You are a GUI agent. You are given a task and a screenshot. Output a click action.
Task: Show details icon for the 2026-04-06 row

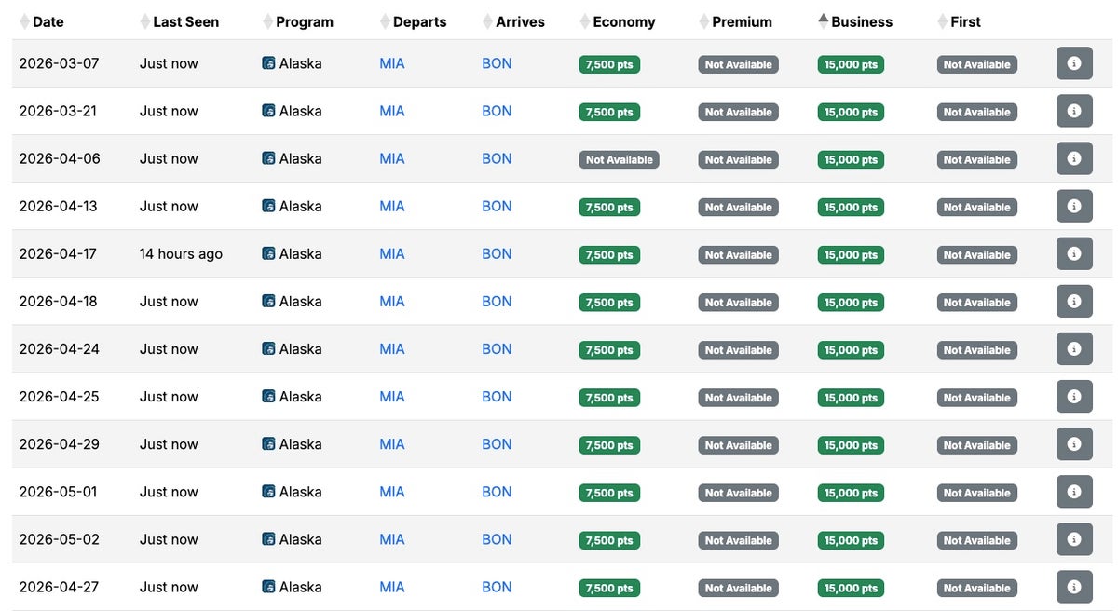1073,158
